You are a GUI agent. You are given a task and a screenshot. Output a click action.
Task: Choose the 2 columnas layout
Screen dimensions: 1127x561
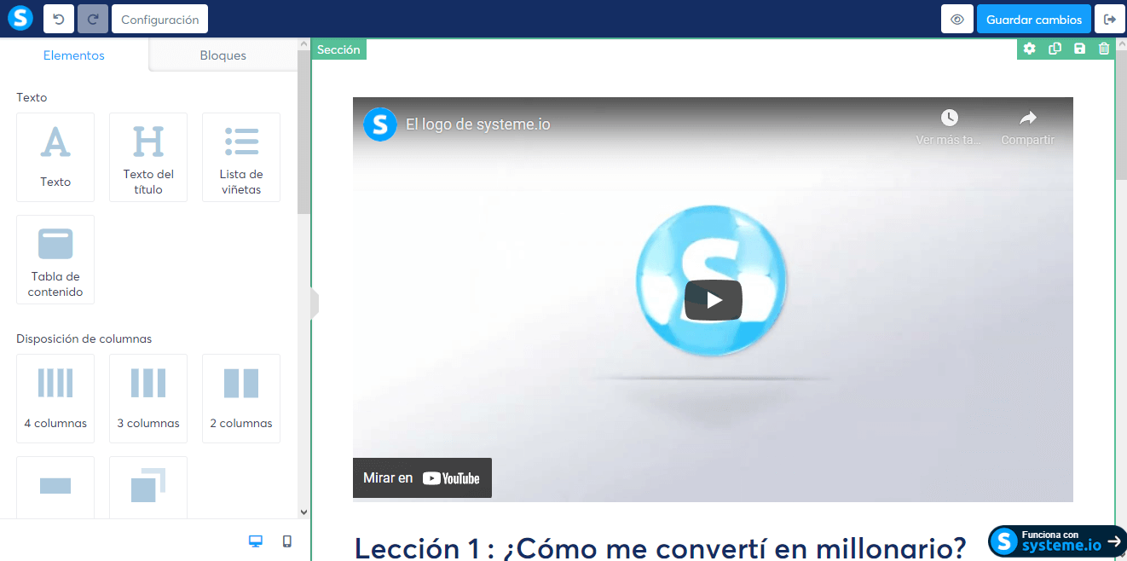pyautogui.click(x=241, y=399)
